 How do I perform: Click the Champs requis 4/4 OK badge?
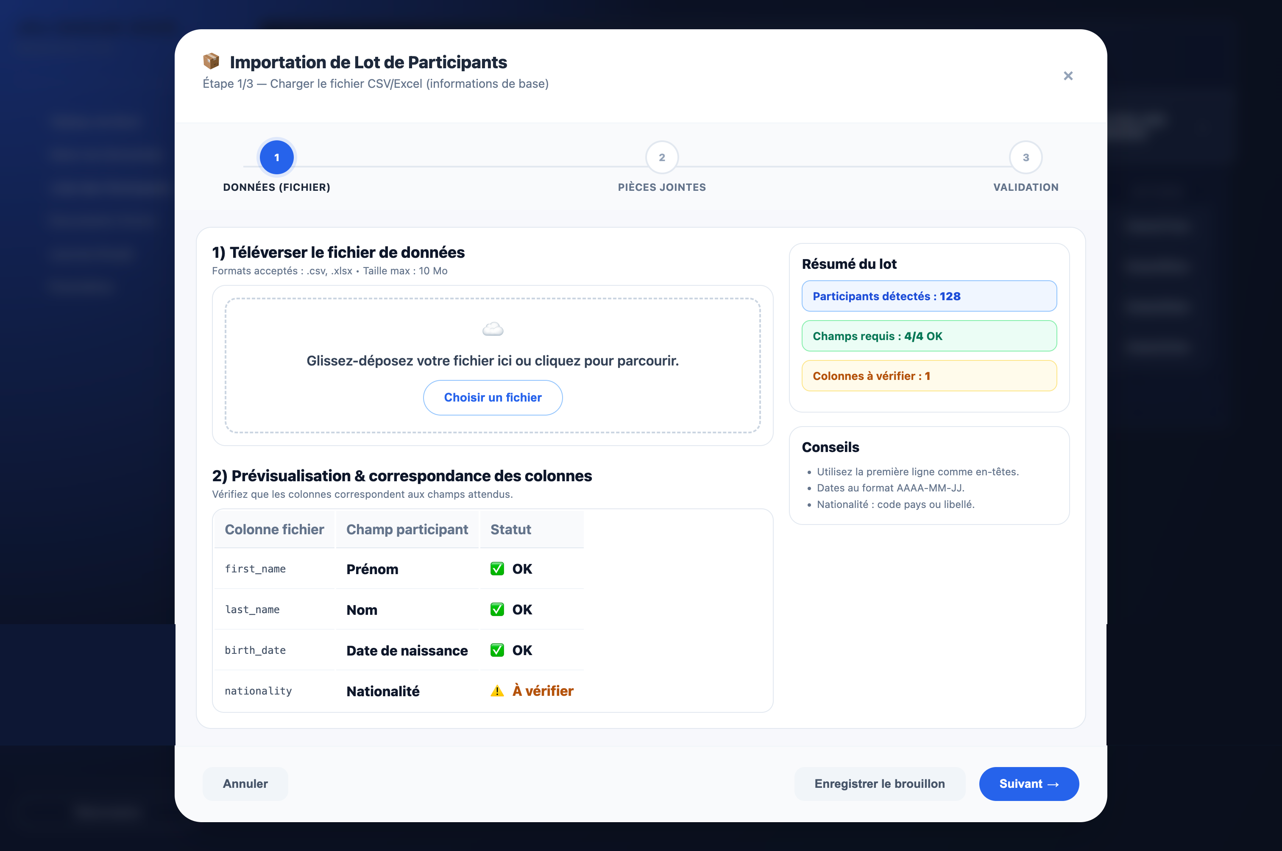928,336
